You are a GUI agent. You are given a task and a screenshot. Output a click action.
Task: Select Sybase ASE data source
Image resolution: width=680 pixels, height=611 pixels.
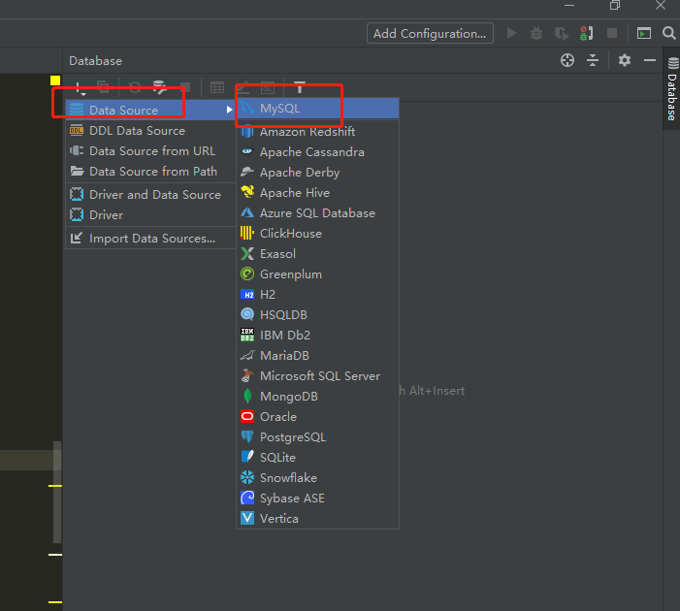pyautogui.click(x=317, y=498)
